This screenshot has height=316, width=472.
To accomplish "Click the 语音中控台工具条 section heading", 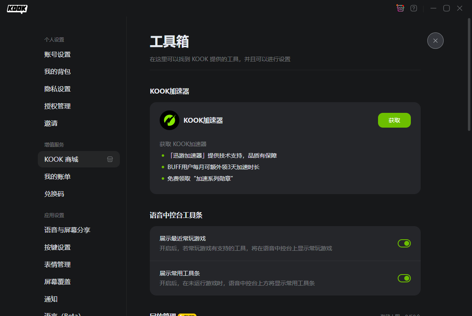I will pos(176,215).
